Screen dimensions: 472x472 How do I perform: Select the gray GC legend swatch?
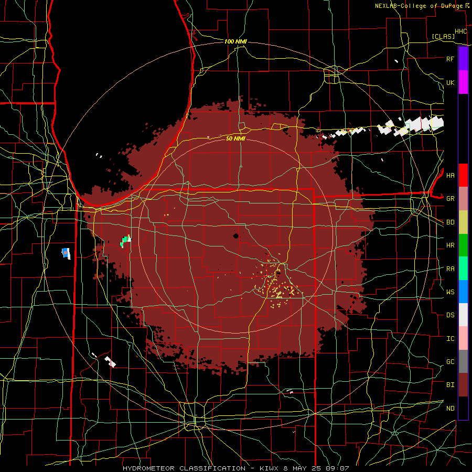tap(463, 361)
